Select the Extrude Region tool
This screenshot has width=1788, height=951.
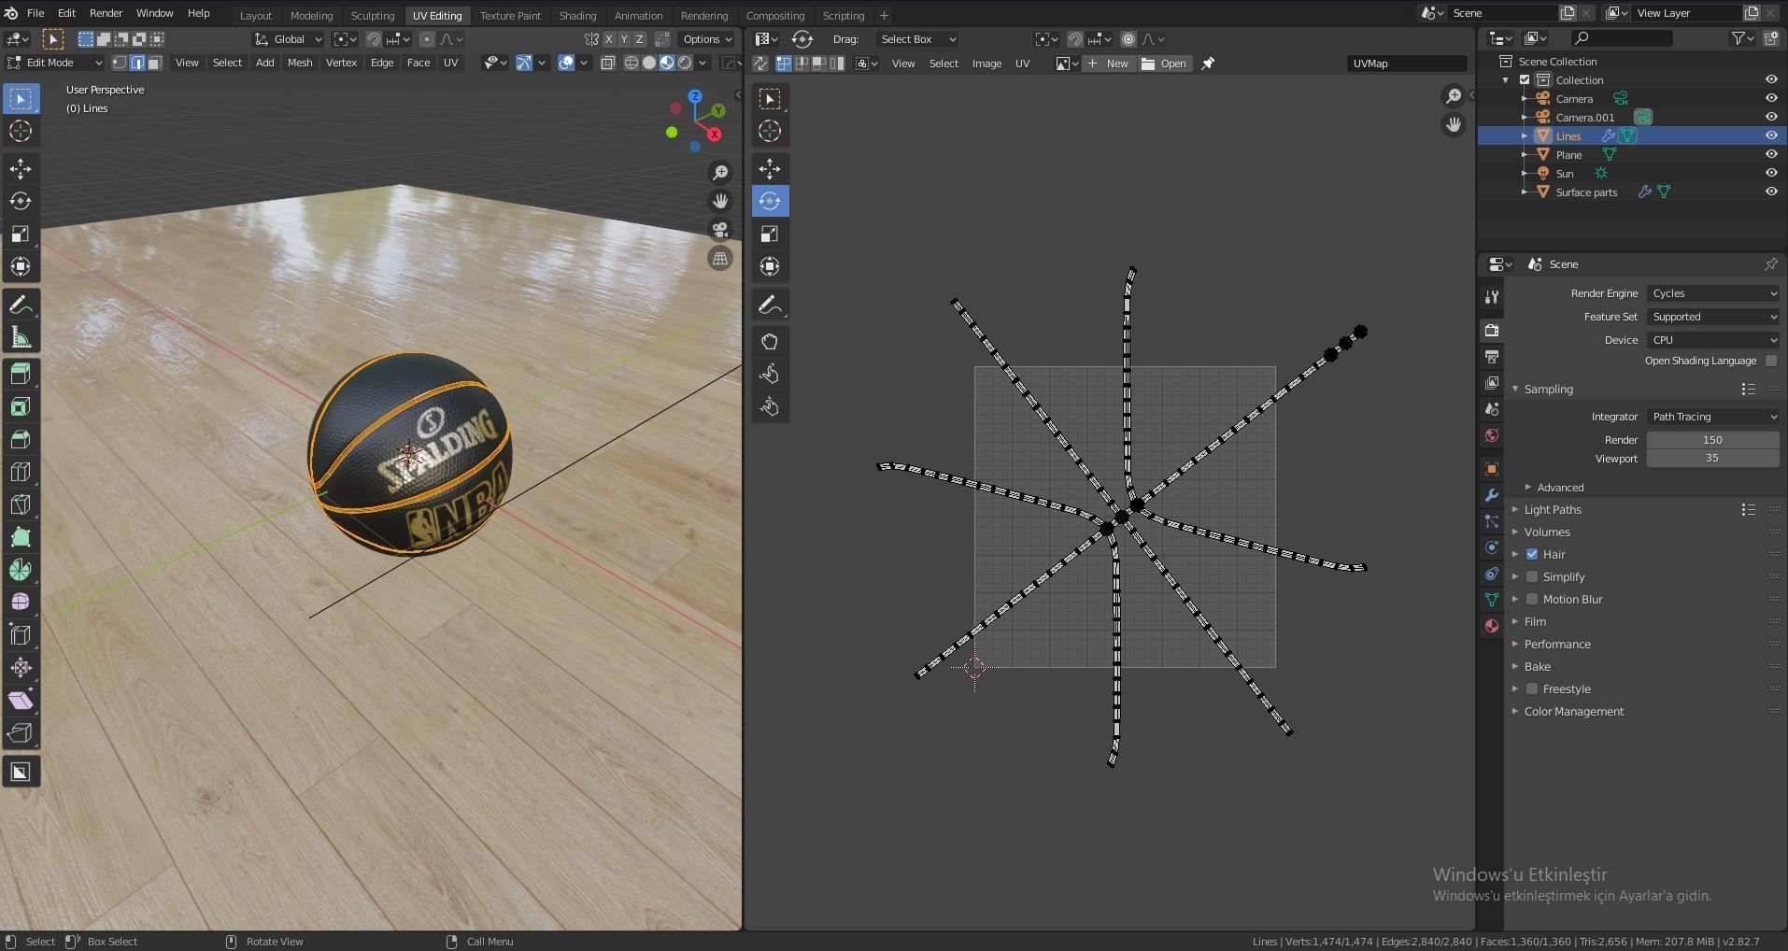pos(21,374)
